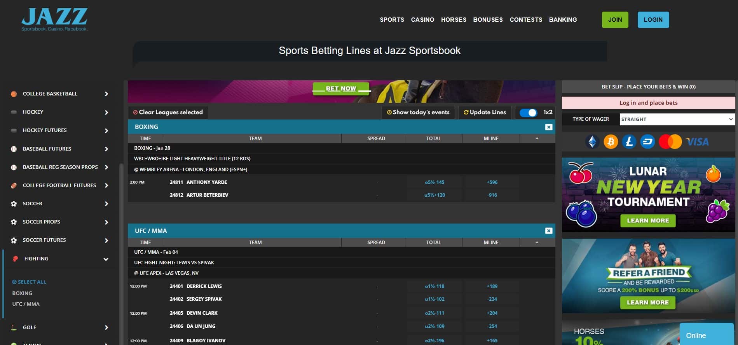Click Anthony Yarde moneyline +596

tap(492, 182)
